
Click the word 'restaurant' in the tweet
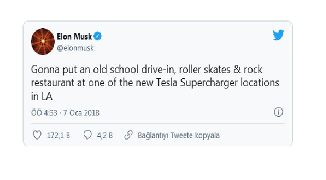coord(53,83)
